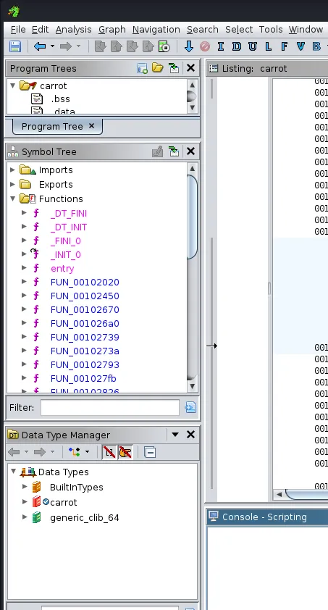Switch to the Program Tree tab

tap(52, 127)
